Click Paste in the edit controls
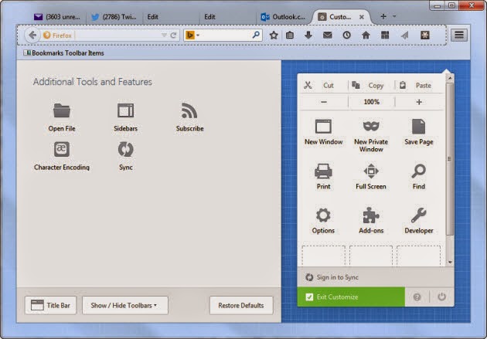The height and width of the screenshot is (339, 487). pyautogui.click(x=419, y=85)
